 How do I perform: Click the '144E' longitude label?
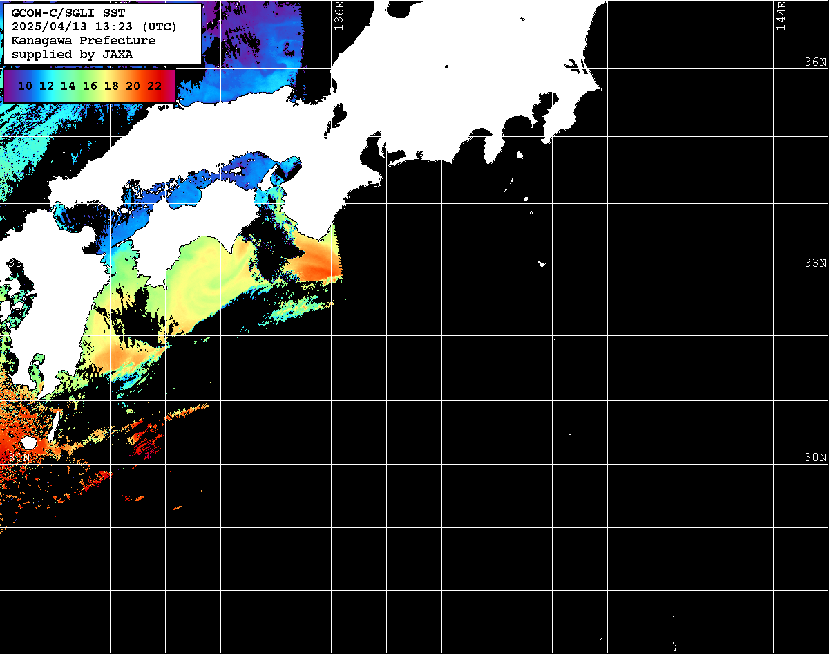pos(781,15)
